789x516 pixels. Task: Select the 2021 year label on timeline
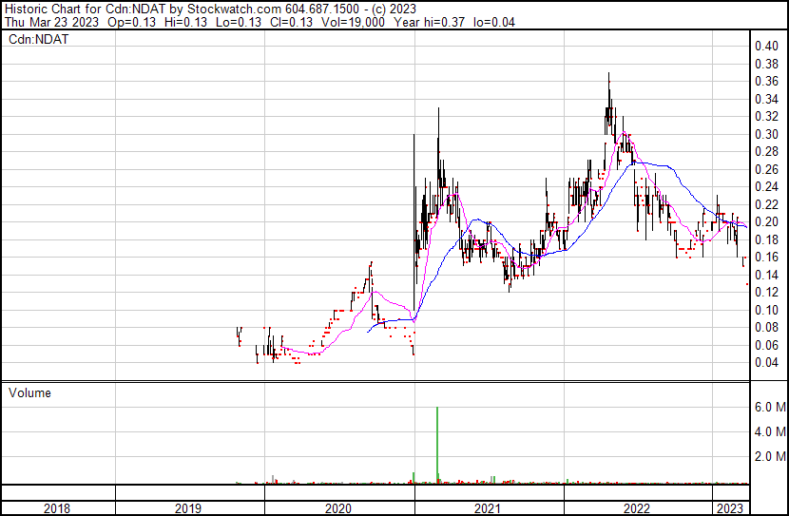click(x=489, y=508)
